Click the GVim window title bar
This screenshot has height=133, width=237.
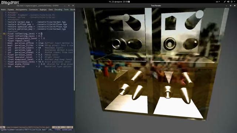click(x=37, y=6)
